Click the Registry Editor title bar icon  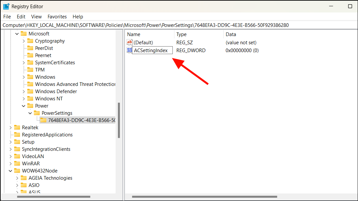[6, 6]
